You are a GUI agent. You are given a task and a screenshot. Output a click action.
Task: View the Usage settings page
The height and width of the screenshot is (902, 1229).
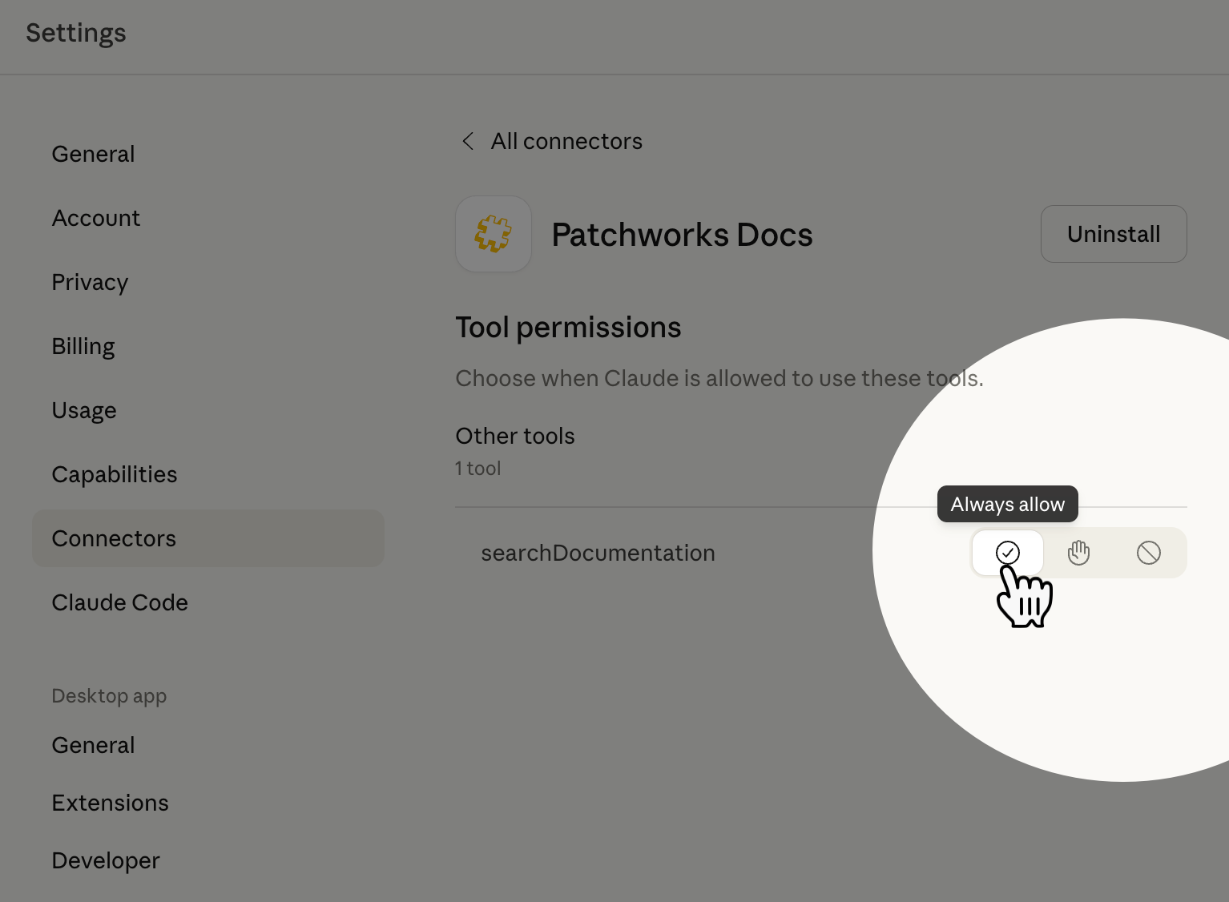click(x=84, y=410)
